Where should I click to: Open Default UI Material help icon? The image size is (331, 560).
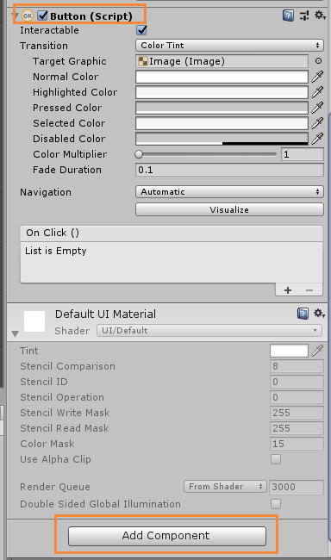click(303, 314)
